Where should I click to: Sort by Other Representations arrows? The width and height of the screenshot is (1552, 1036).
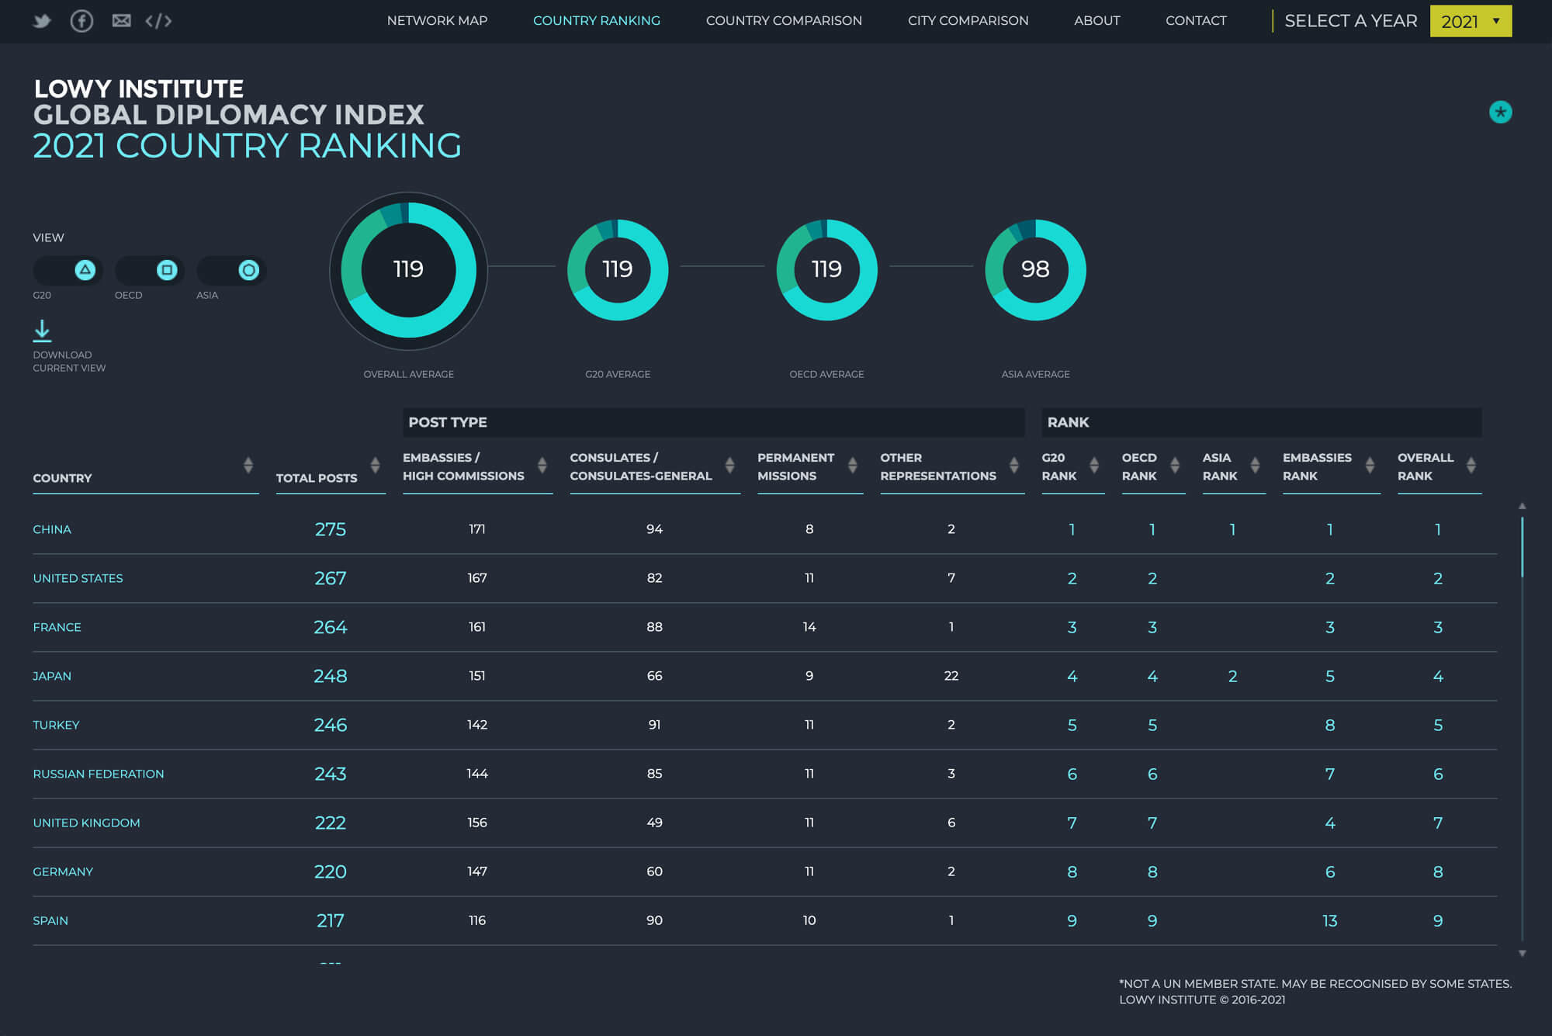pyautogui.click(x=1014, y=465)
